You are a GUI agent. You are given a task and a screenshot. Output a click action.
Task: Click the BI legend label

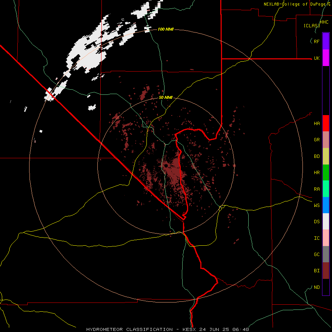pos(317,271)
